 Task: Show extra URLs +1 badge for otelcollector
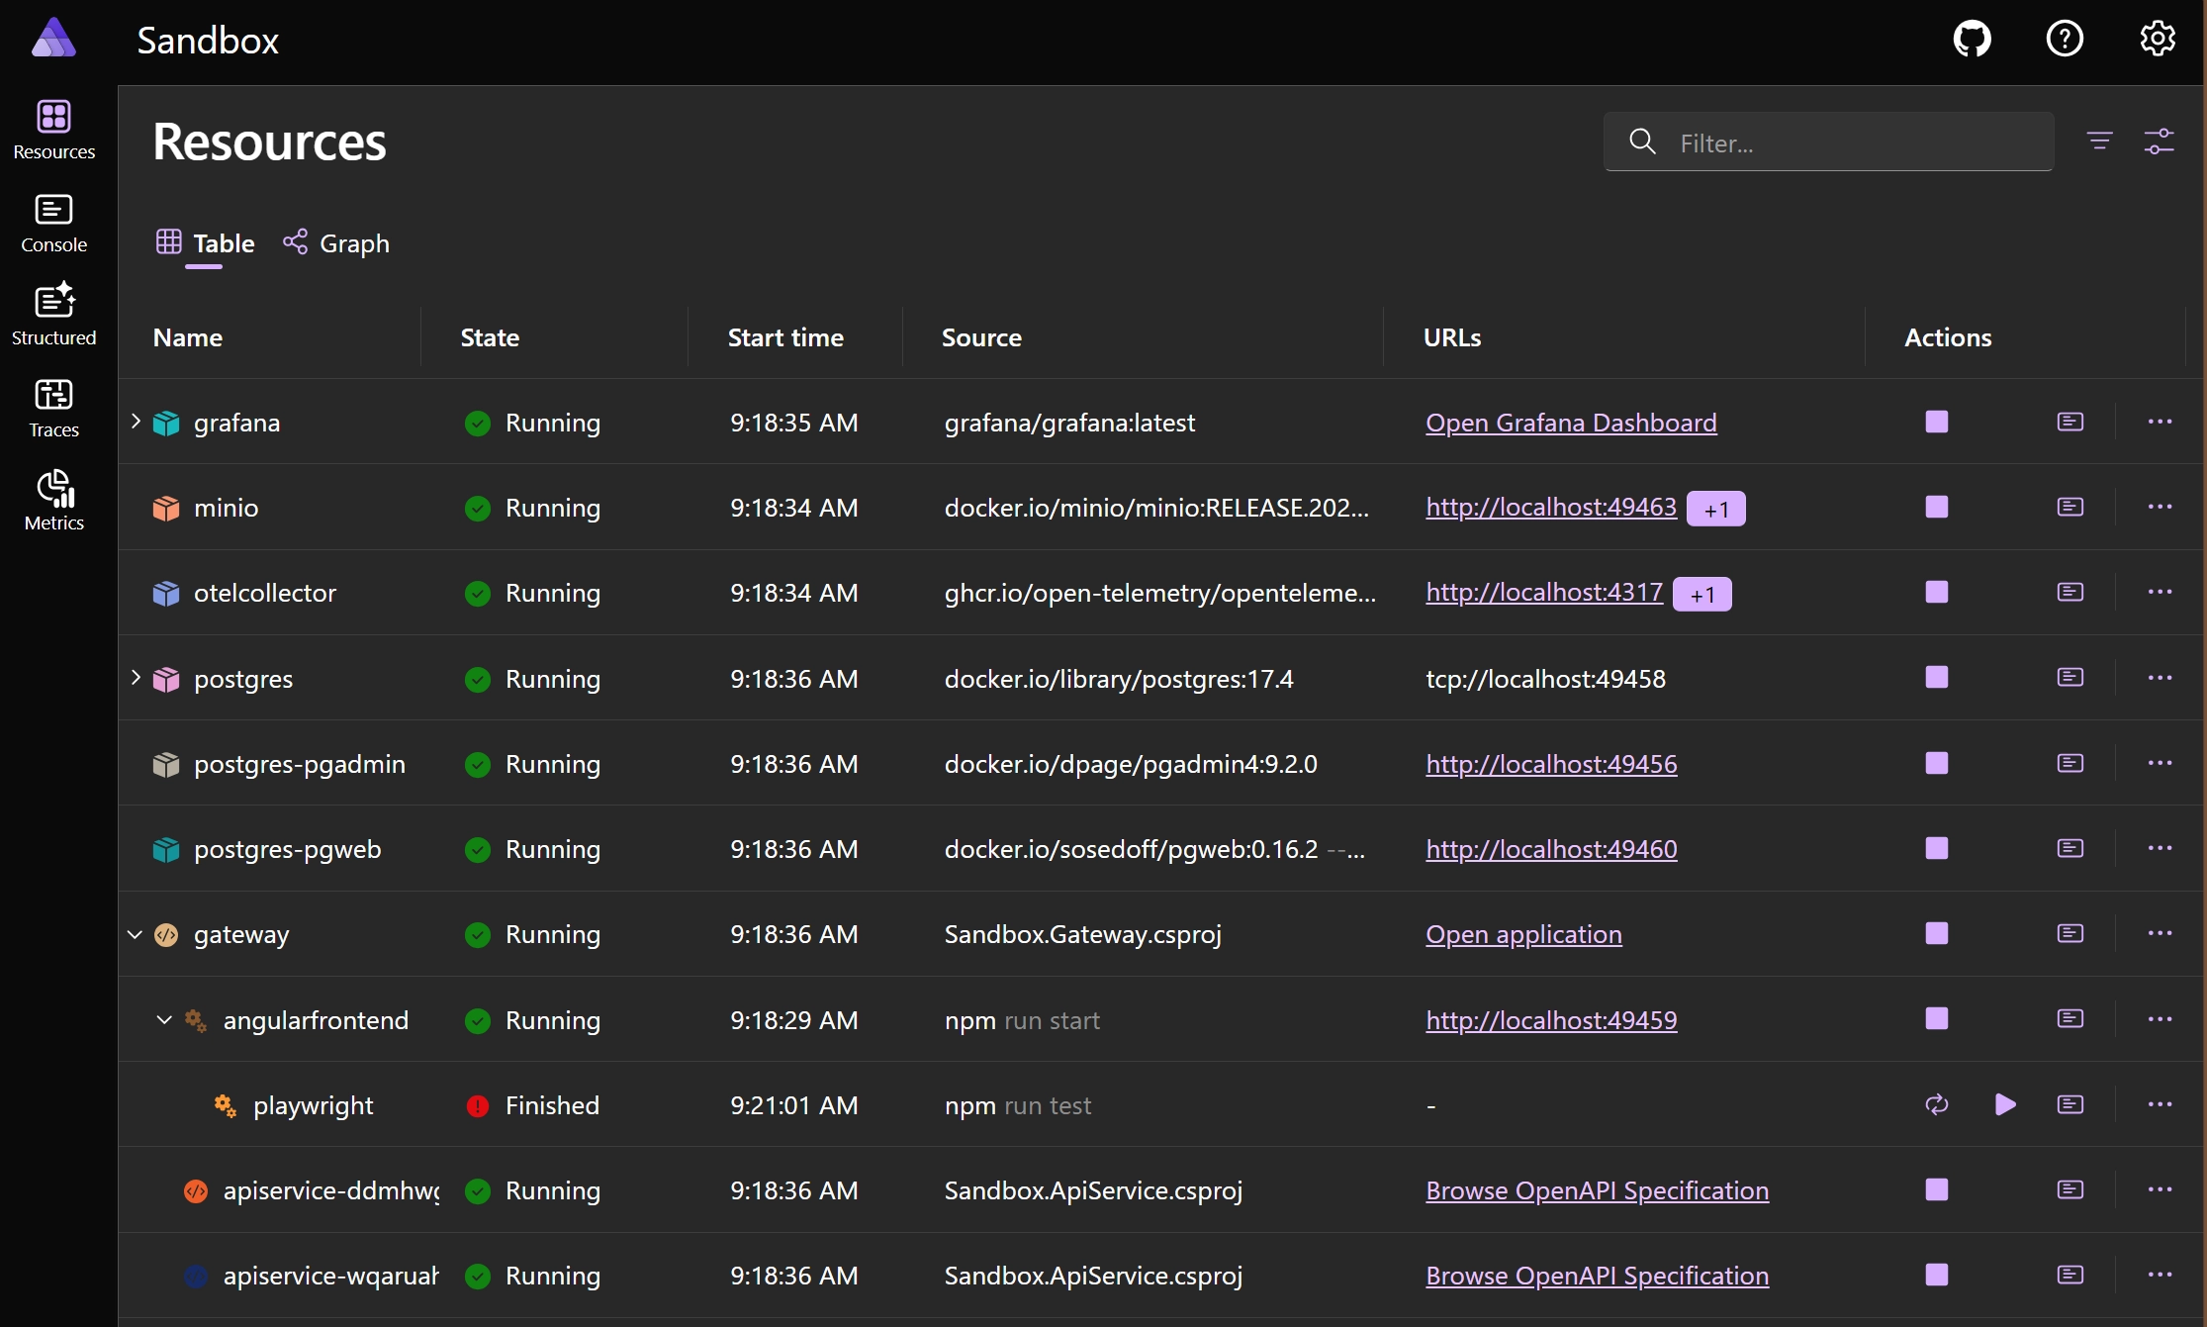pyautogui.click(x=1701, y=594)
